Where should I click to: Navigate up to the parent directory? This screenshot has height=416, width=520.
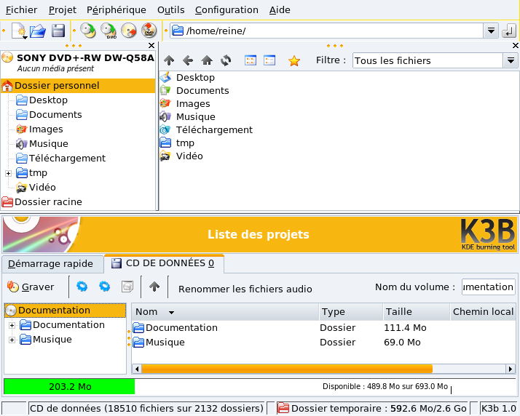click(x=169, y=61)
